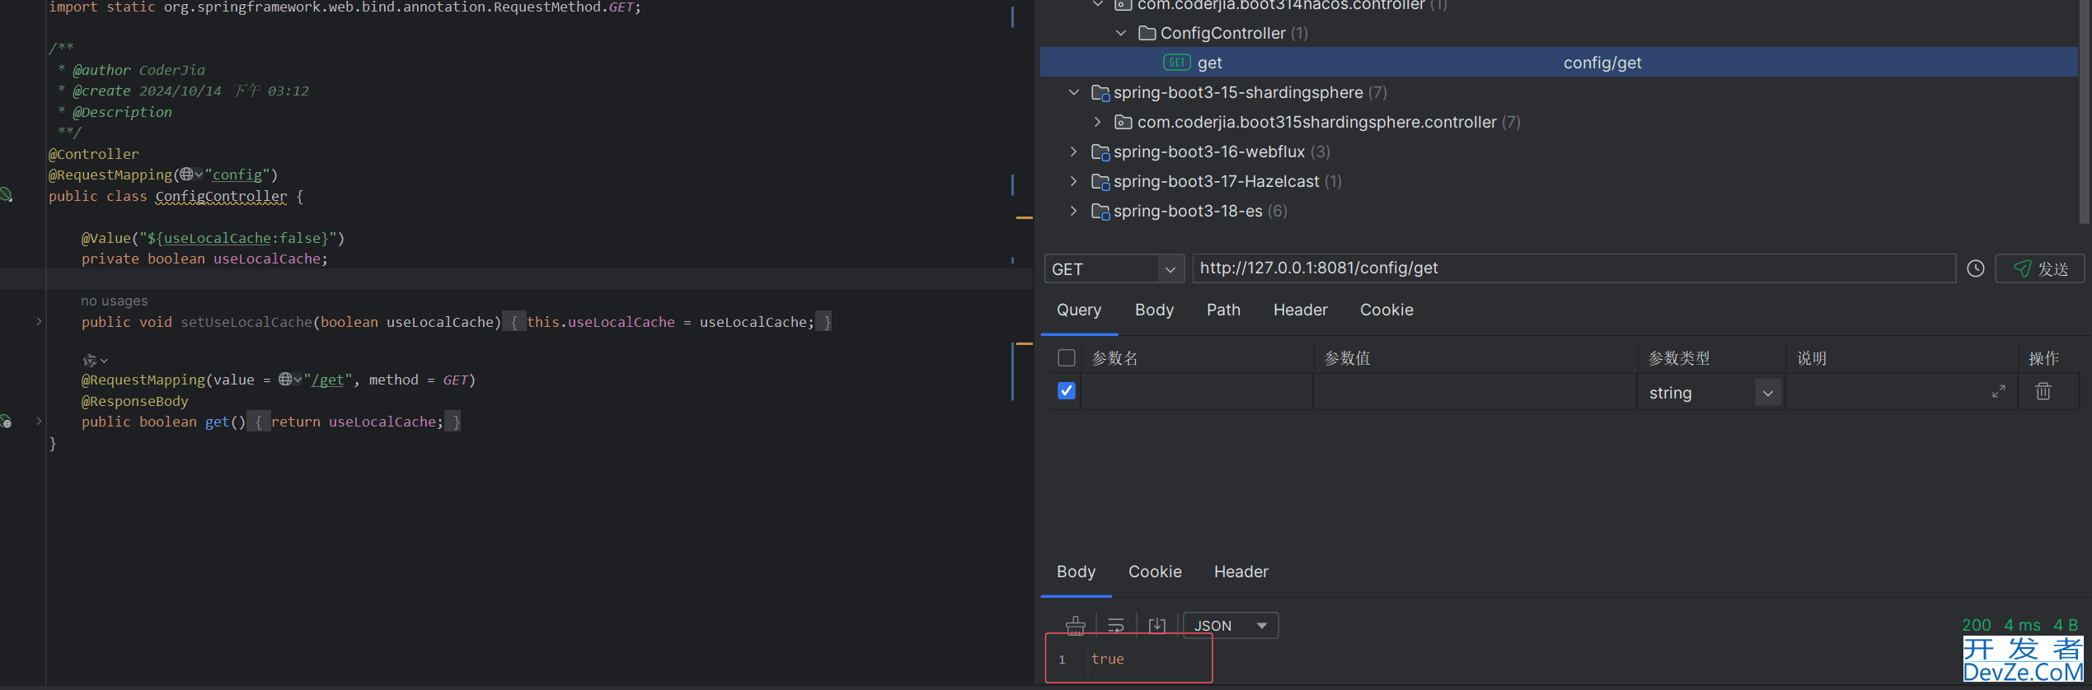Click the empty parameter value cell
The width and height of the screenshot is (2092, 690).
(1475, 391)
